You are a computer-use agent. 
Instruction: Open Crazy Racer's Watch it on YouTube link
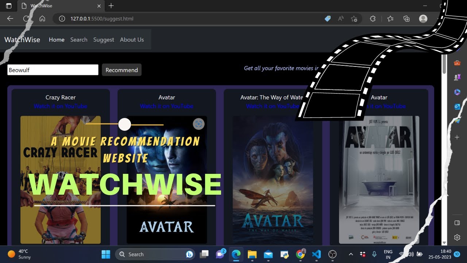click(x=61, y=106)
